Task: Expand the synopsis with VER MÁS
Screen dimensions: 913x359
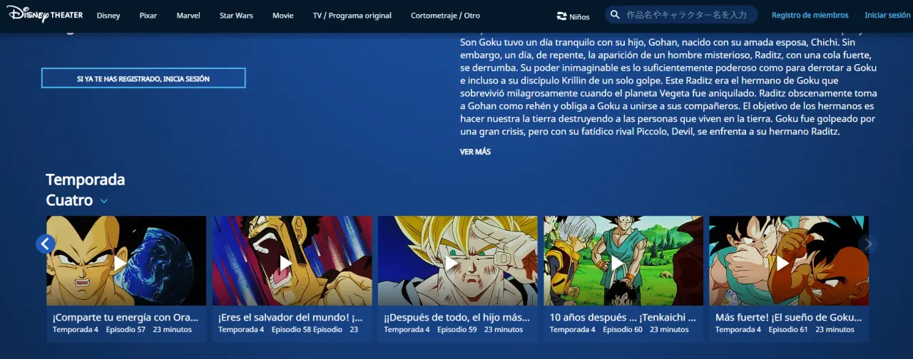Action: (475, 152)
